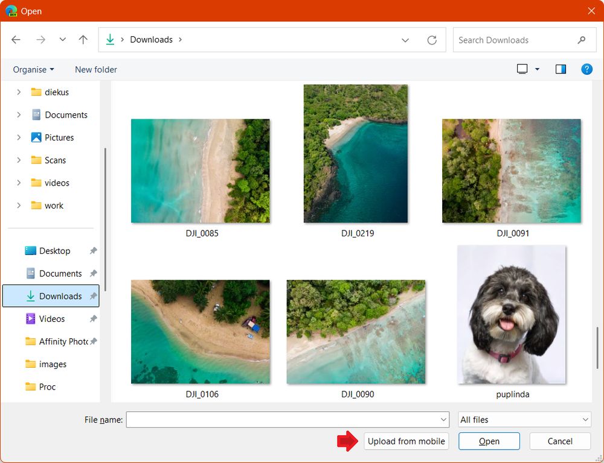604x463 pixels.
Task: Go up one folder level
Action: 83,40
